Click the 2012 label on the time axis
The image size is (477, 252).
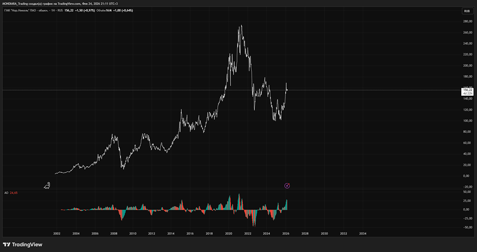152,234
